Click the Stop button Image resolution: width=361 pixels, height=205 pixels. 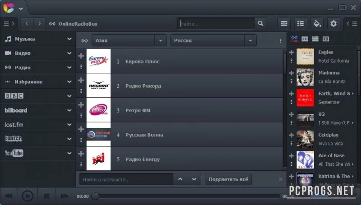(47, 196)
